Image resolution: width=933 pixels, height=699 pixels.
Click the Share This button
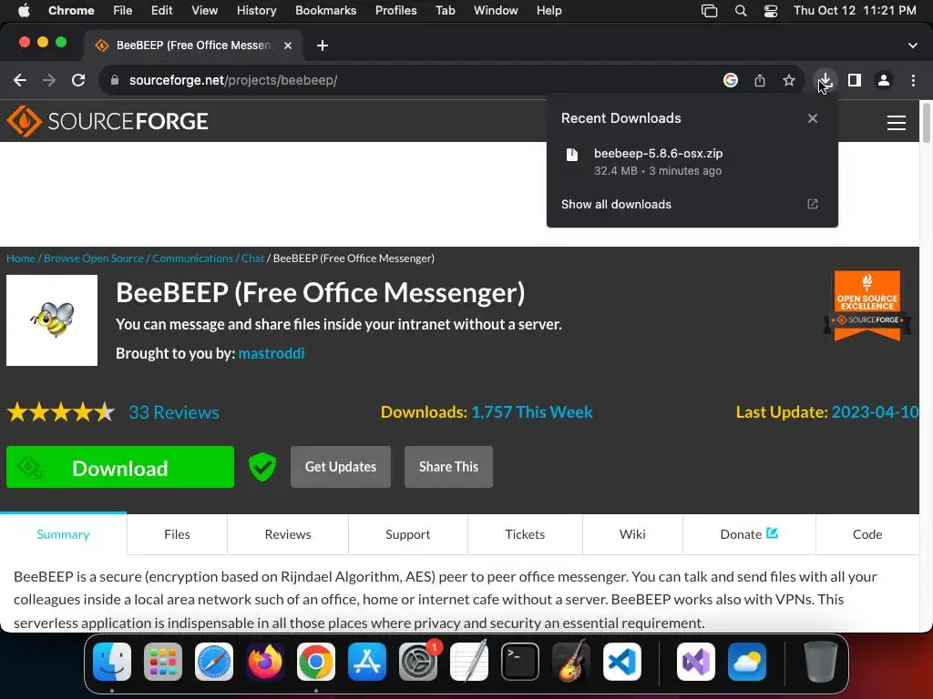pos(448,467)
